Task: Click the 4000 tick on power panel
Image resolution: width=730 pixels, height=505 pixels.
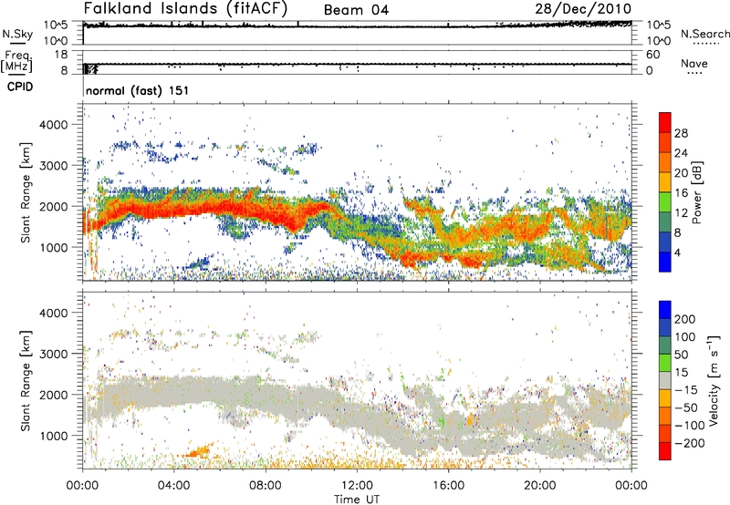Action: [53, 125]
